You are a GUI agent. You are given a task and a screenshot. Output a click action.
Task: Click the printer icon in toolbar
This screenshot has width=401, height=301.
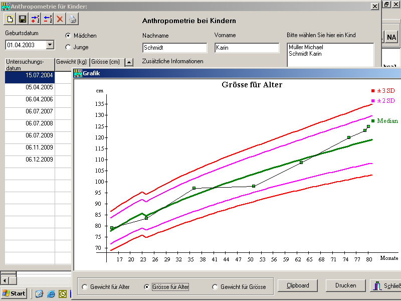click(x=73, y=19)
